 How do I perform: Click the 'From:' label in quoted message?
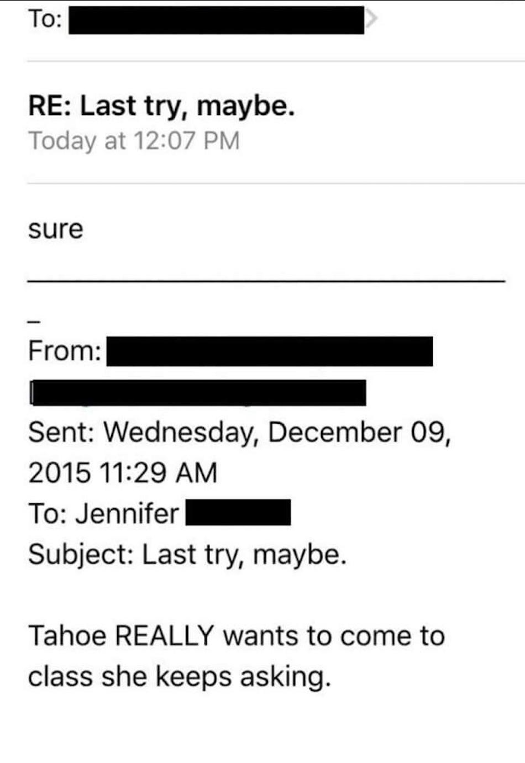(x=65, y=351)
